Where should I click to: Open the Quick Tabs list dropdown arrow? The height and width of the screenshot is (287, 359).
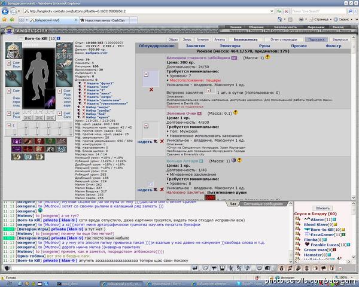[26, 20]
